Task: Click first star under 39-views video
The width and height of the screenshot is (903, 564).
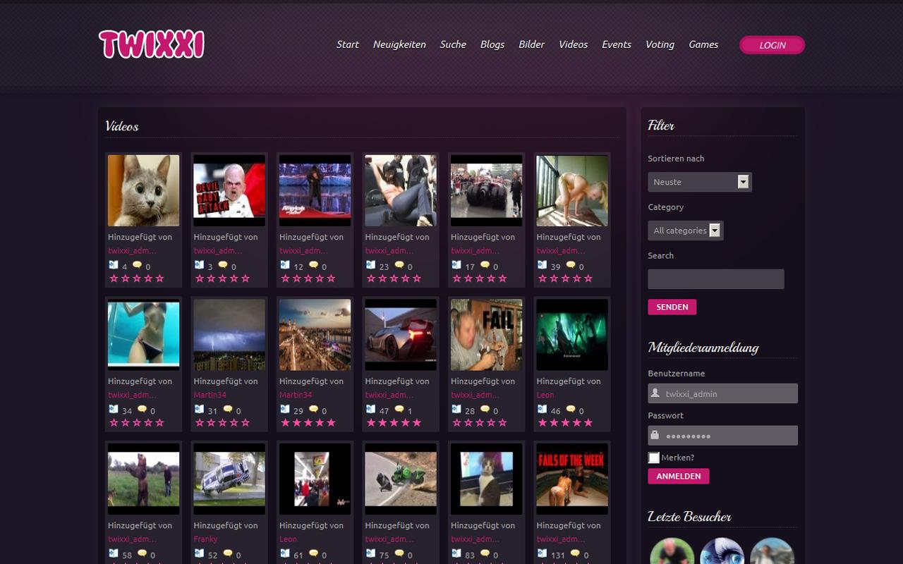Action: tap(543, 278)
